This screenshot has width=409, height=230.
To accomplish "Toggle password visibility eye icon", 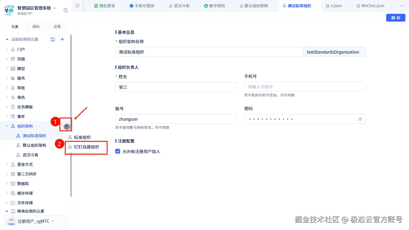I will pos(360,119).
